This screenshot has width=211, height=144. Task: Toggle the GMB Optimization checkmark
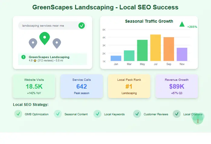(18, 114)
